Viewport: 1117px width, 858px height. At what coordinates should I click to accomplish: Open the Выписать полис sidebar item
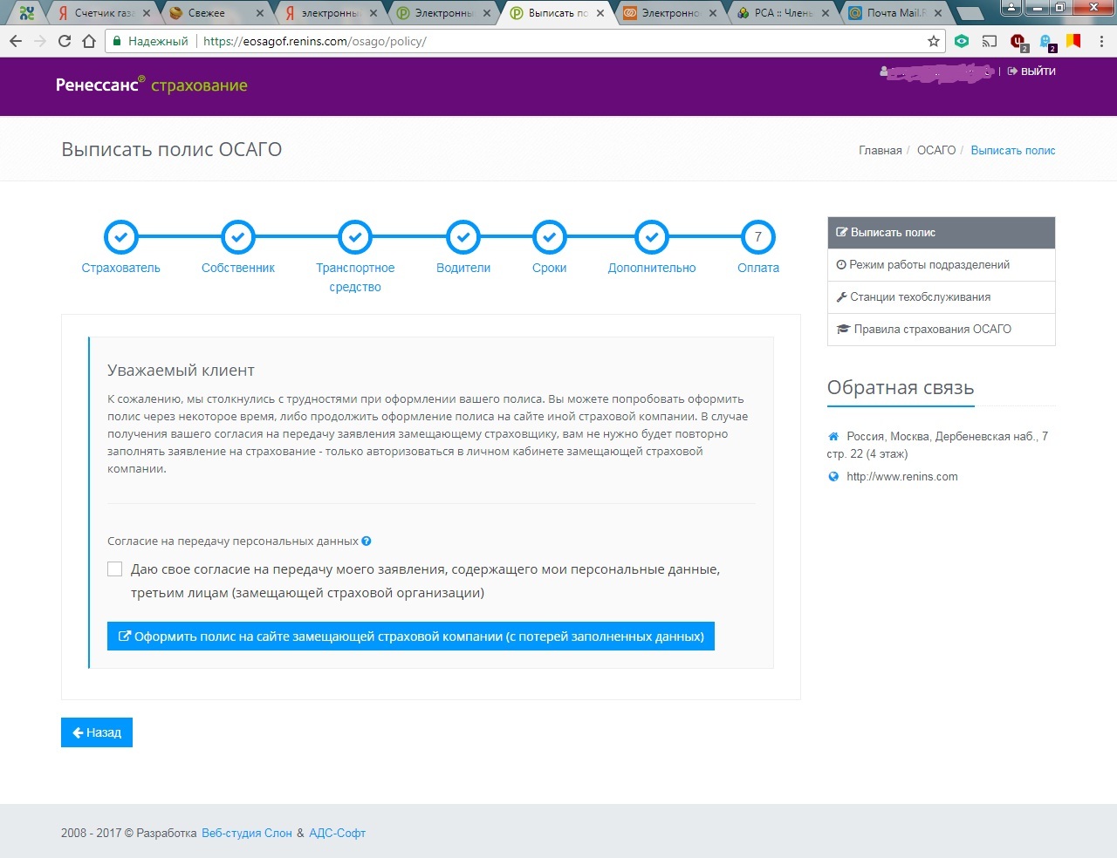941,233
